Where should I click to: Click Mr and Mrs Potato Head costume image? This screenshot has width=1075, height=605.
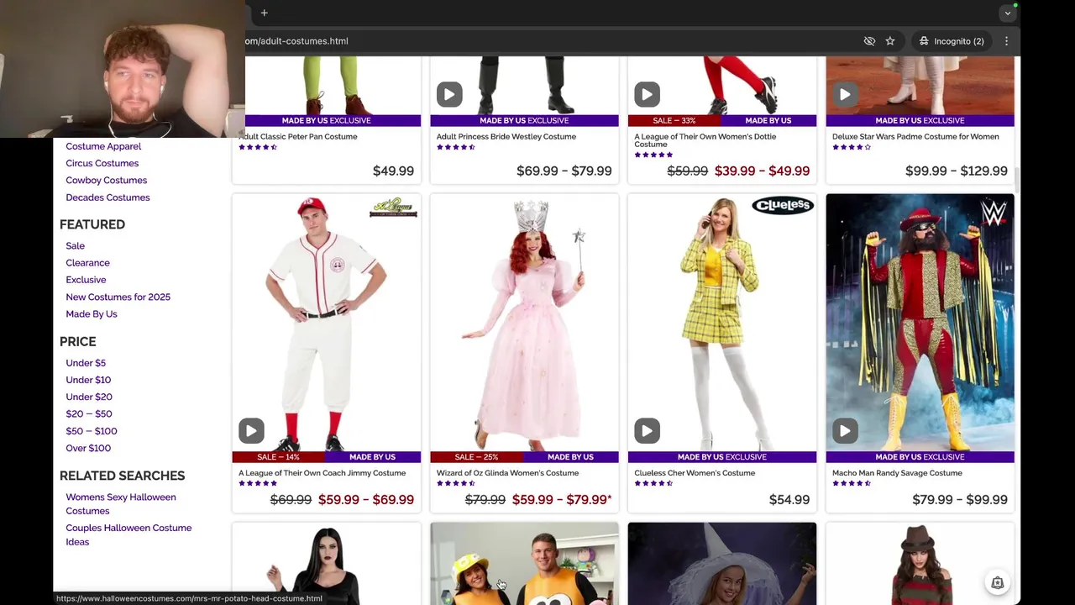524,564
